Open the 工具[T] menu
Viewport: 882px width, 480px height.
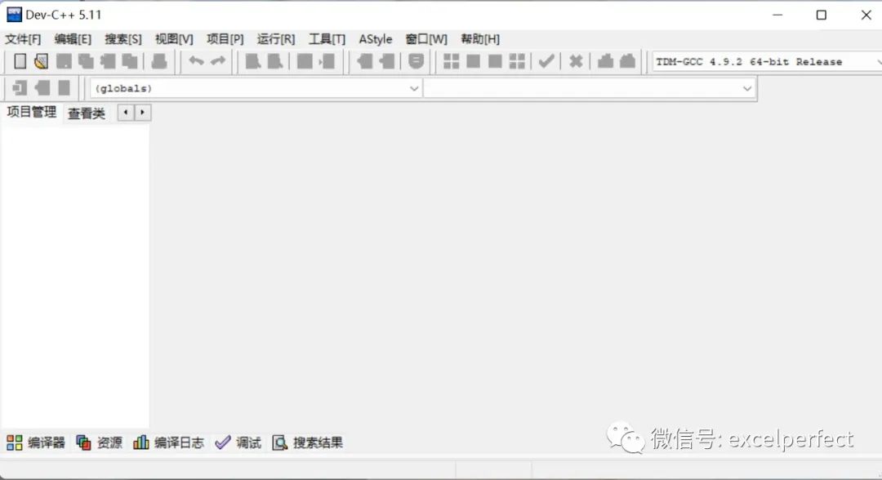327,39
